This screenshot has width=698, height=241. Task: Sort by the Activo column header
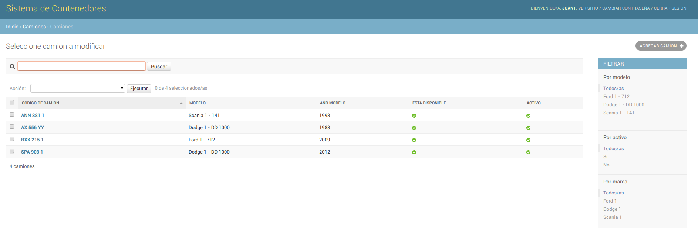pyautogui.click(x=533, y=103)
